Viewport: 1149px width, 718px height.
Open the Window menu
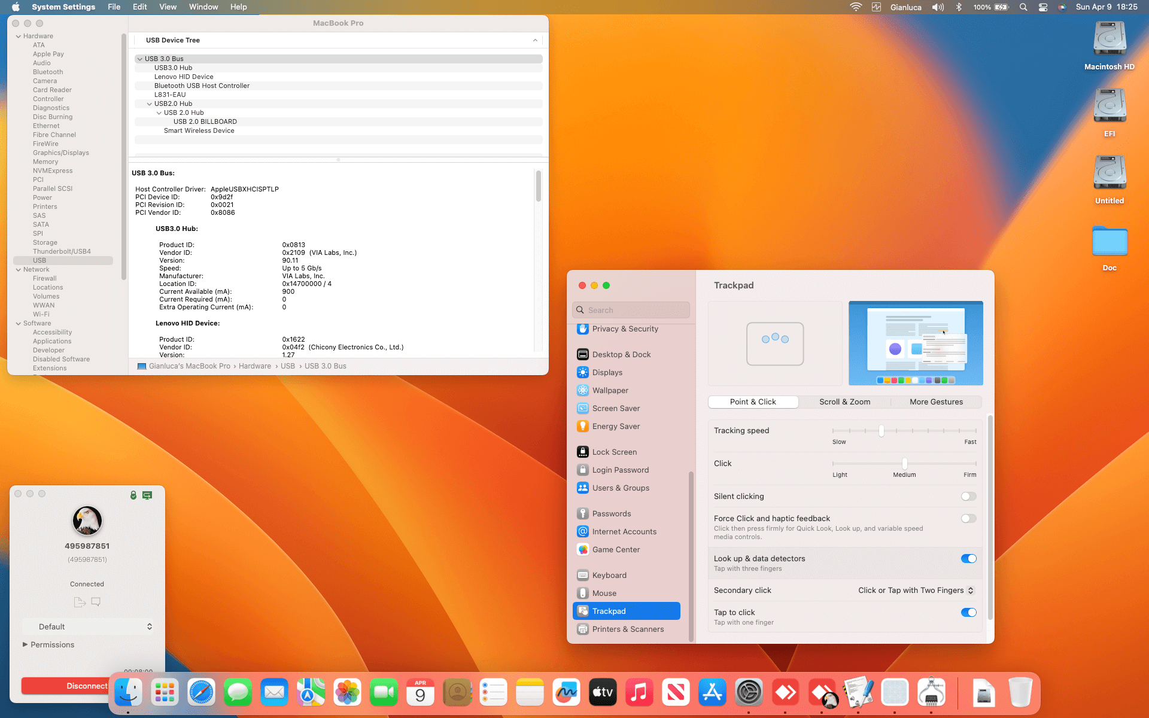click(x=203, y=7)
